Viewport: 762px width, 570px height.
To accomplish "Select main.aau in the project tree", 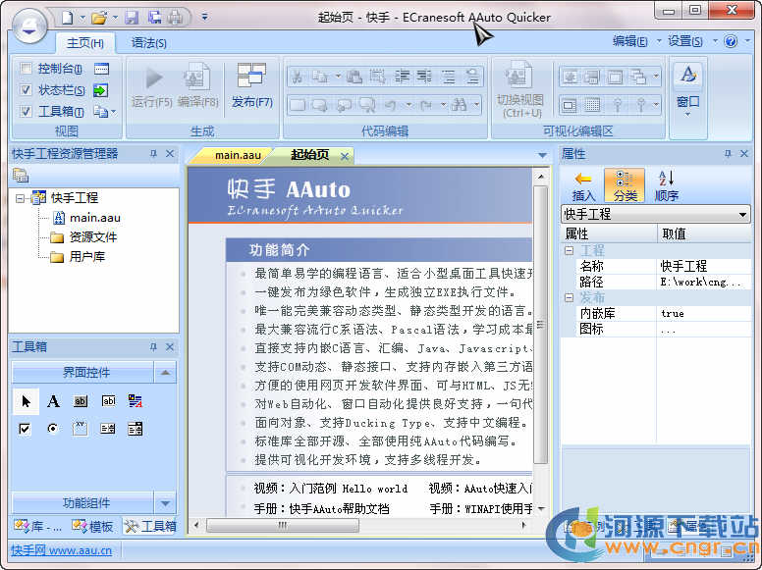I will [94, 218].
